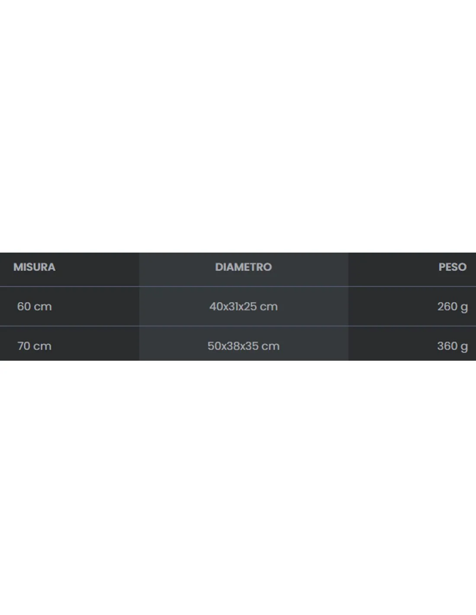Click the blank white area above the table
476x615 pixels.
(238, 126)
